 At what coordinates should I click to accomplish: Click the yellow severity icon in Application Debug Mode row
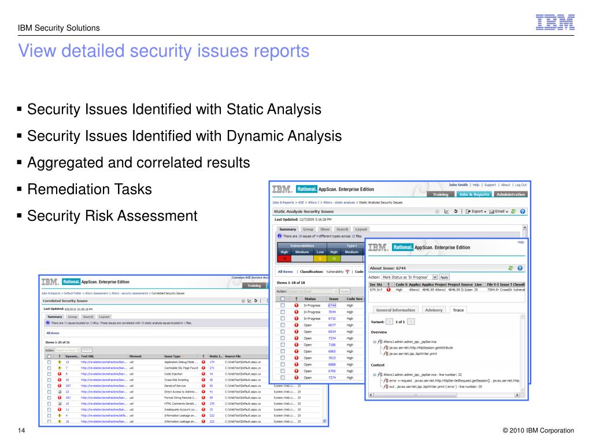point(60,362)
